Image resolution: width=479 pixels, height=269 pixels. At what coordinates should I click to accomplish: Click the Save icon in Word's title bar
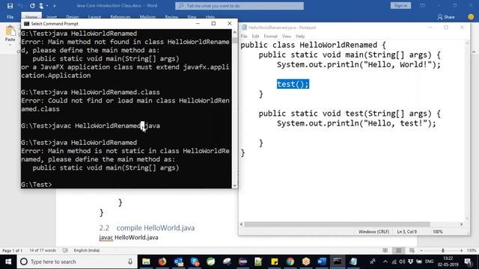(10, 6)
